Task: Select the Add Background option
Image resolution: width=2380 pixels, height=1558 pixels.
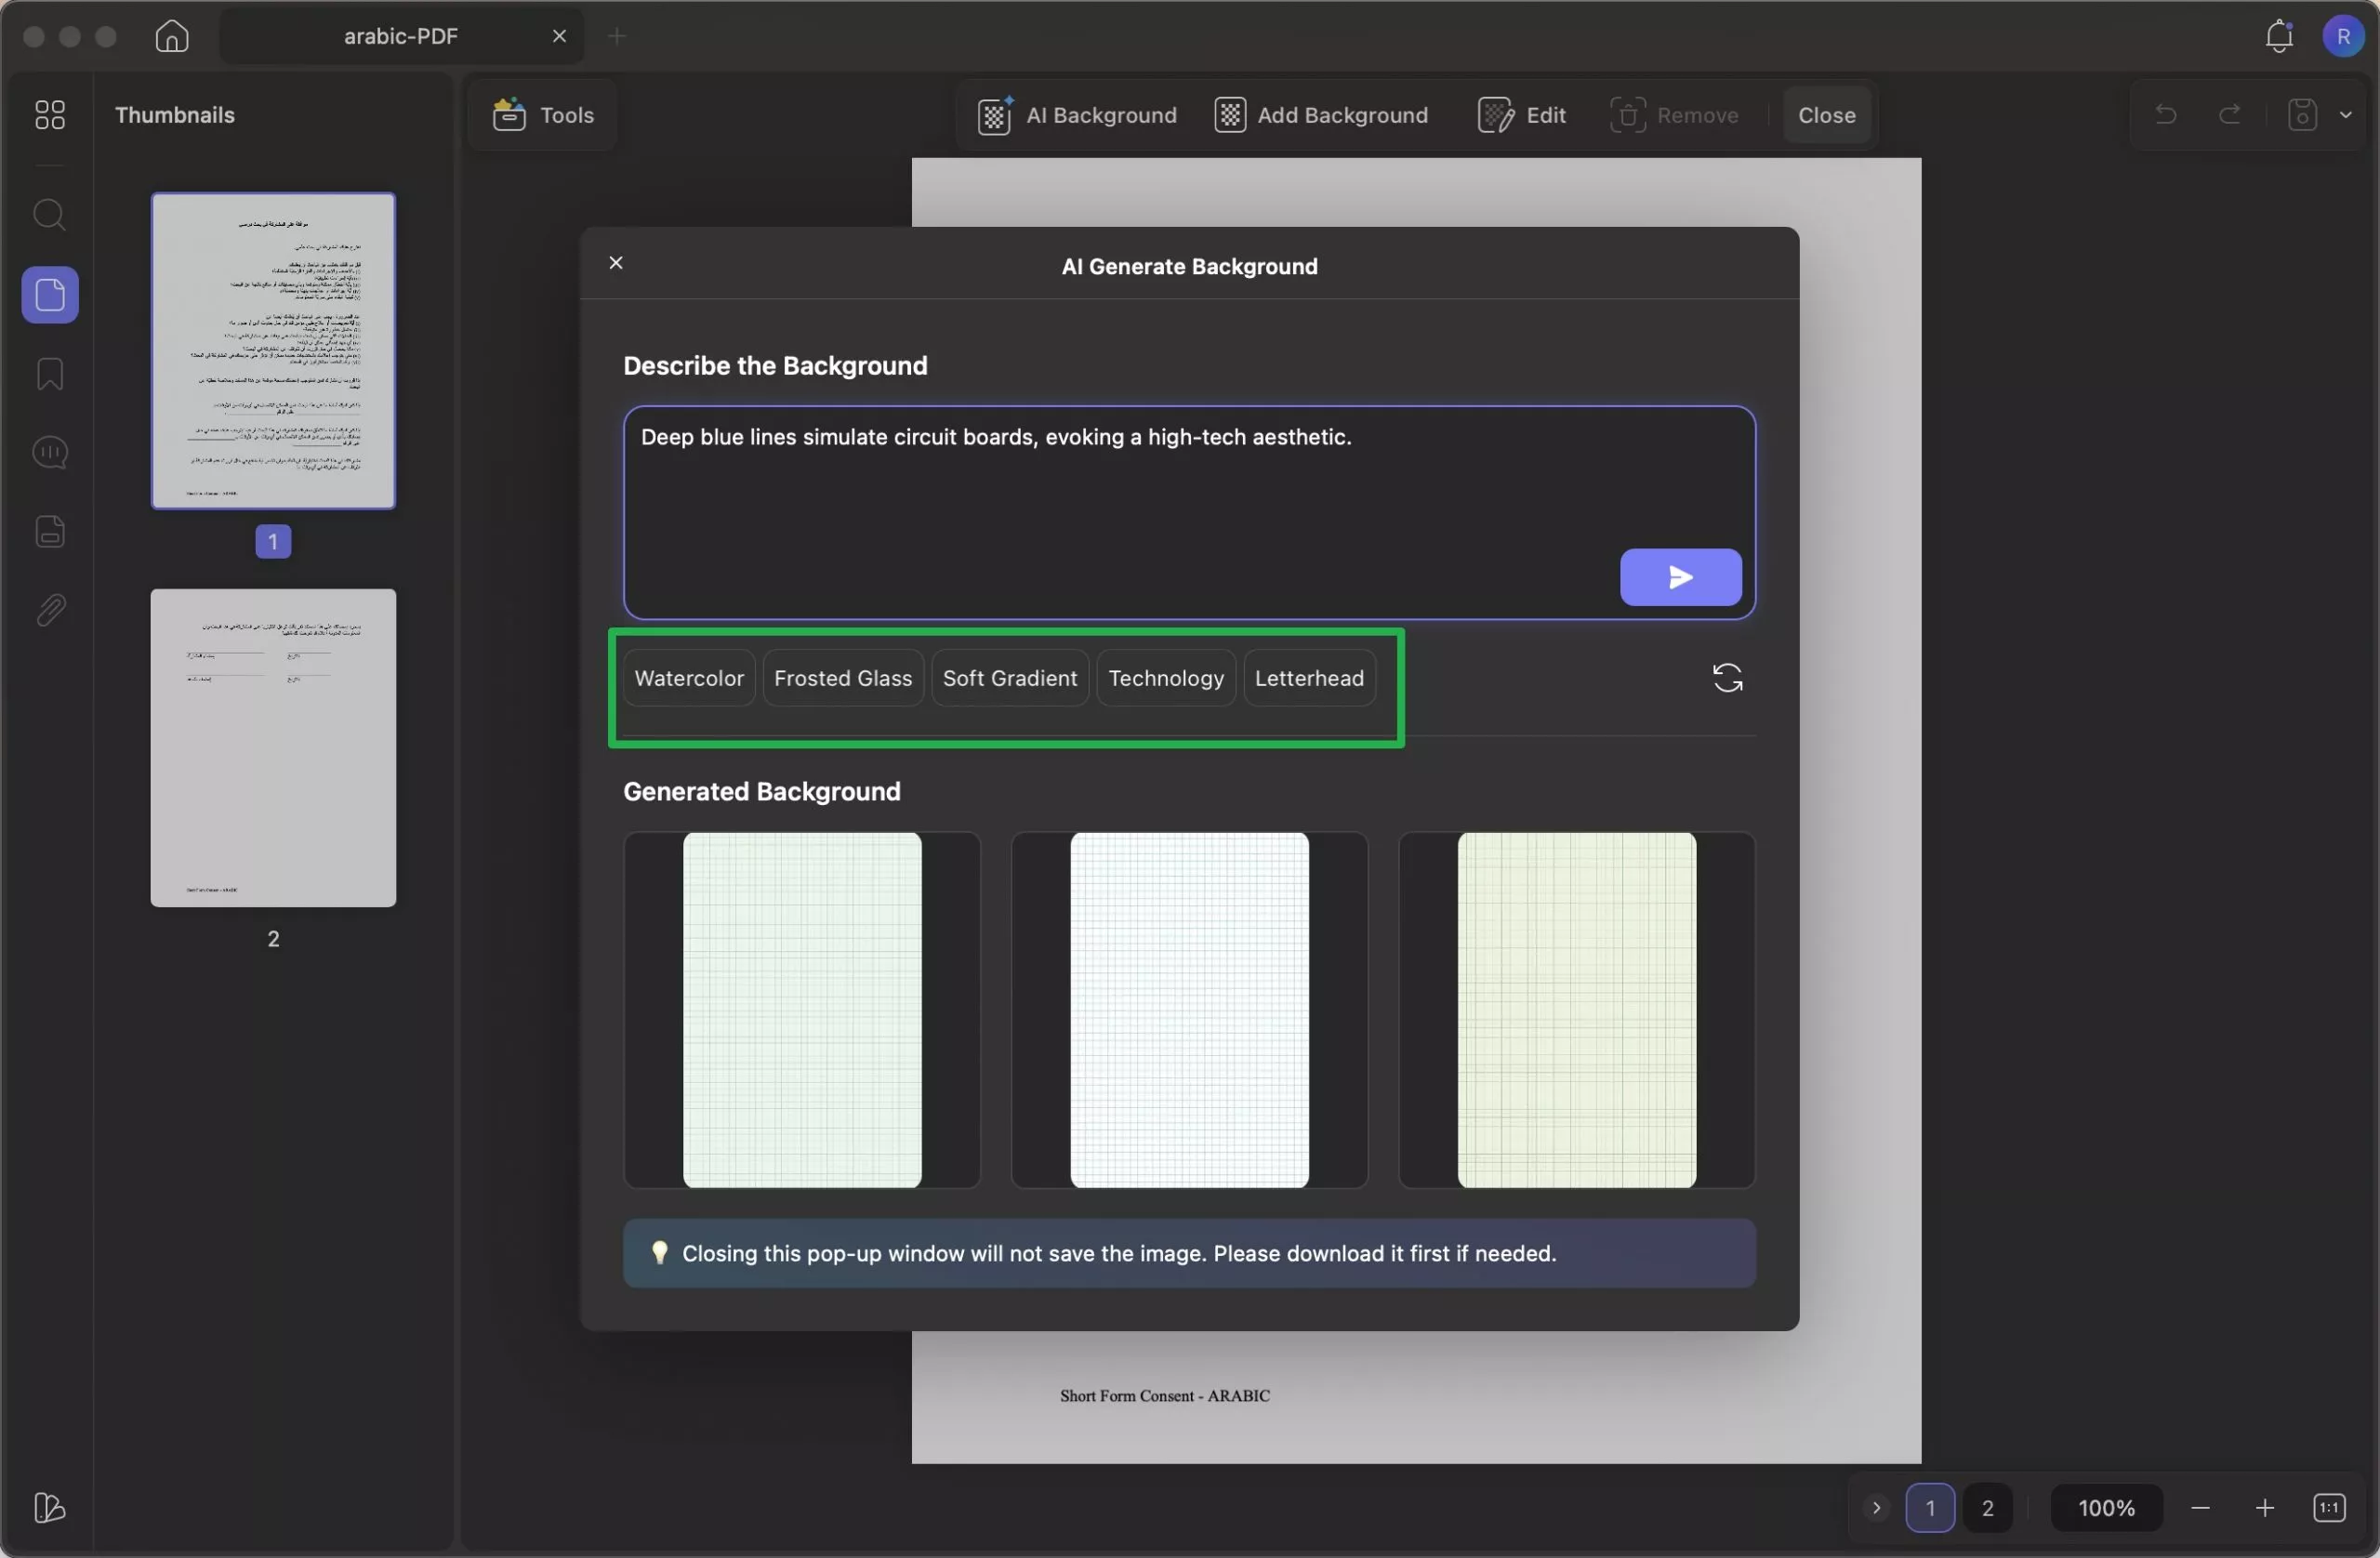Action: point(1321,115)
